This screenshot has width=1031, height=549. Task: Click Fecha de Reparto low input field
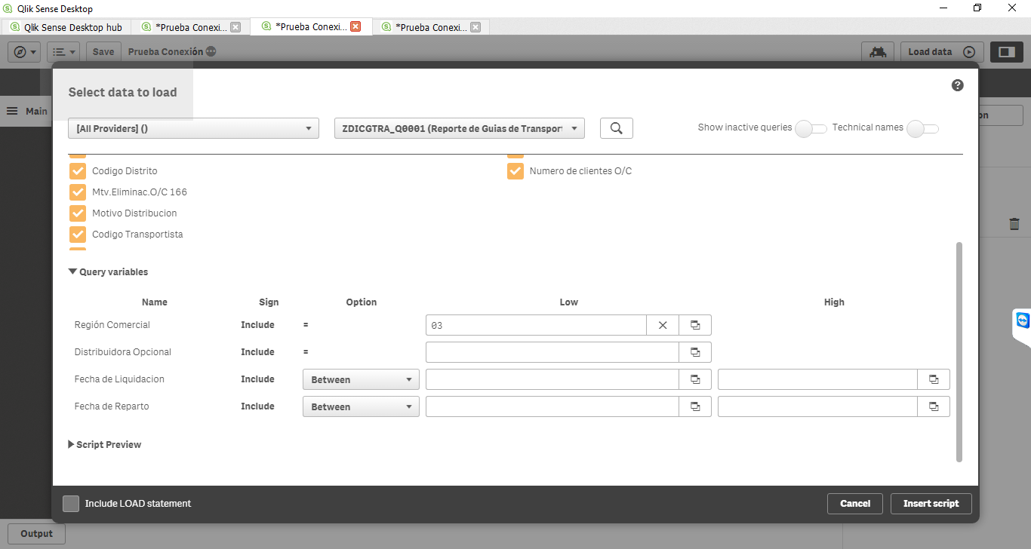tap(552, 406)
